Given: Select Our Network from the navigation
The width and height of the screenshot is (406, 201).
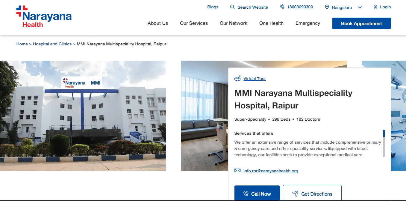Looking at the screenshot, I should pos(234,23).
